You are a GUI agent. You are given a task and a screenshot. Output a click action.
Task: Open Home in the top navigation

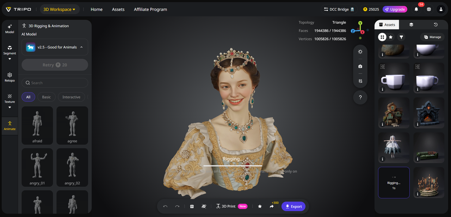tap(97, 9)
